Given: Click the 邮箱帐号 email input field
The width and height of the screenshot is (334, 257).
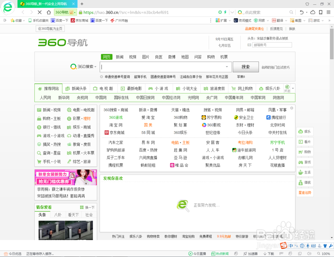Looking at the screenshot, I should tap(272, 44).
